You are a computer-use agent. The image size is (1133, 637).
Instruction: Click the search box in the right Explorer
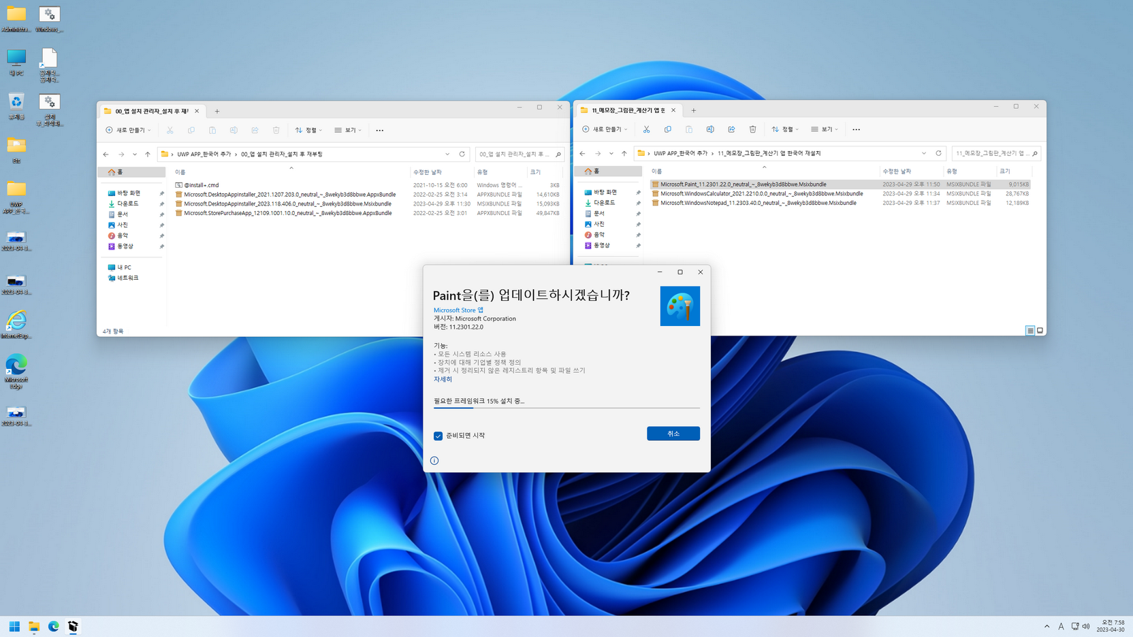995,153
